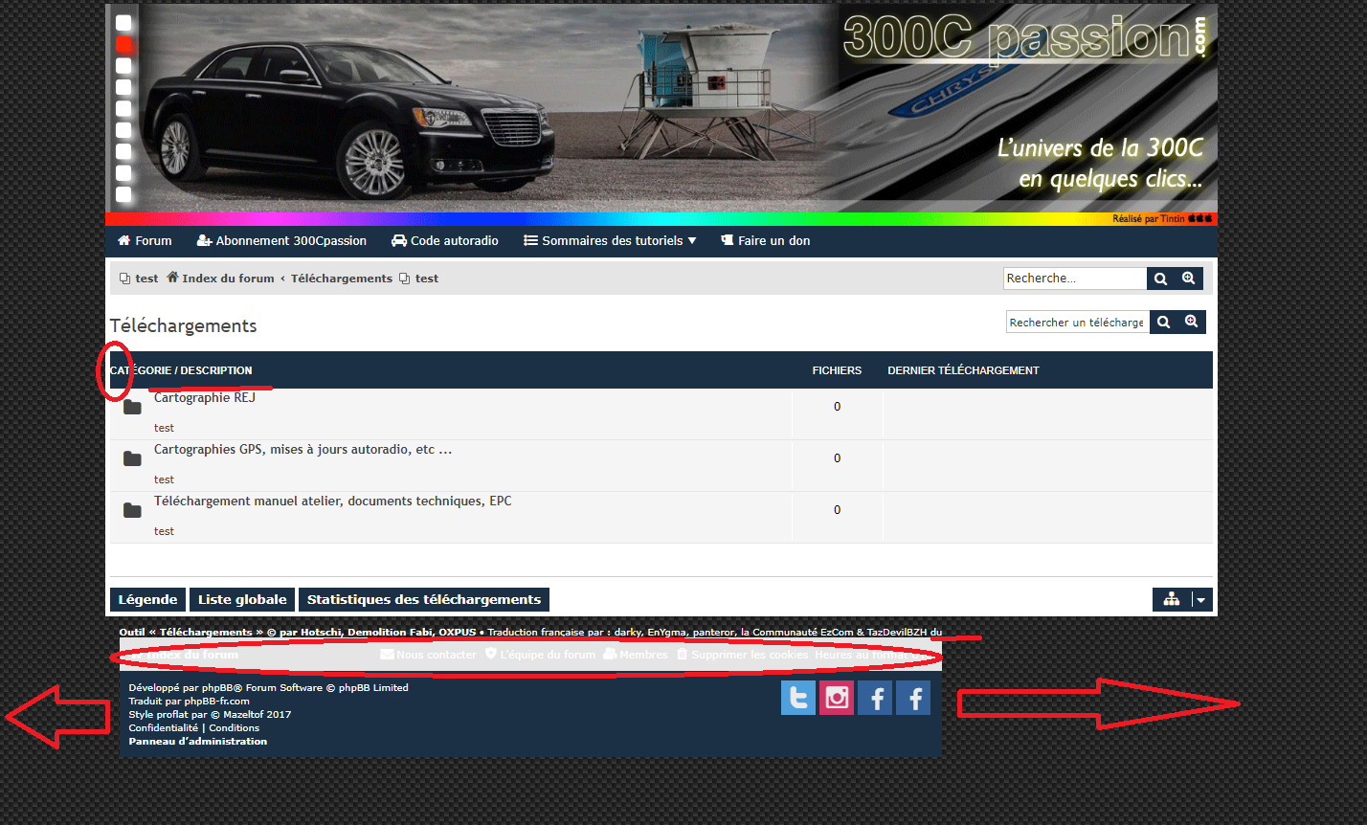
Task: Click the phpBB-fr.com translation link
Action: [217, 702]
